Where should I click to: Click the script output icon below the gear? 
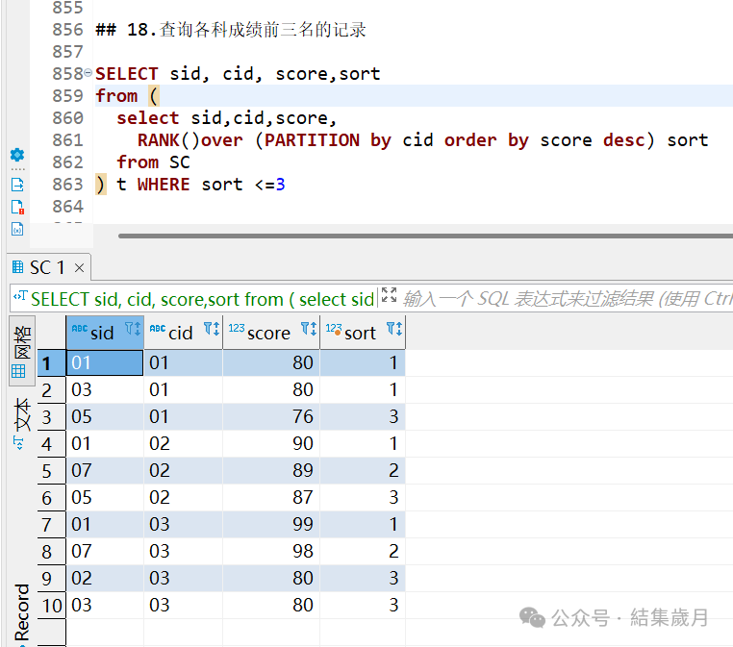[17, 185]
